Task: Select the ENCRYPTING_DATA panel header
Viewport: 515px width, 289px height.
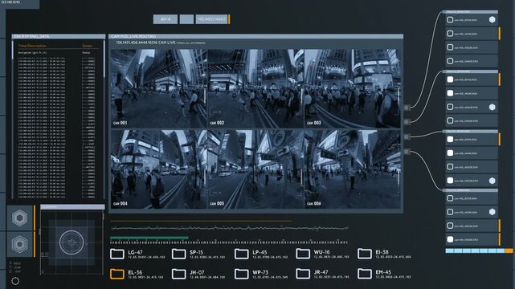Action: tap(59, 36)
